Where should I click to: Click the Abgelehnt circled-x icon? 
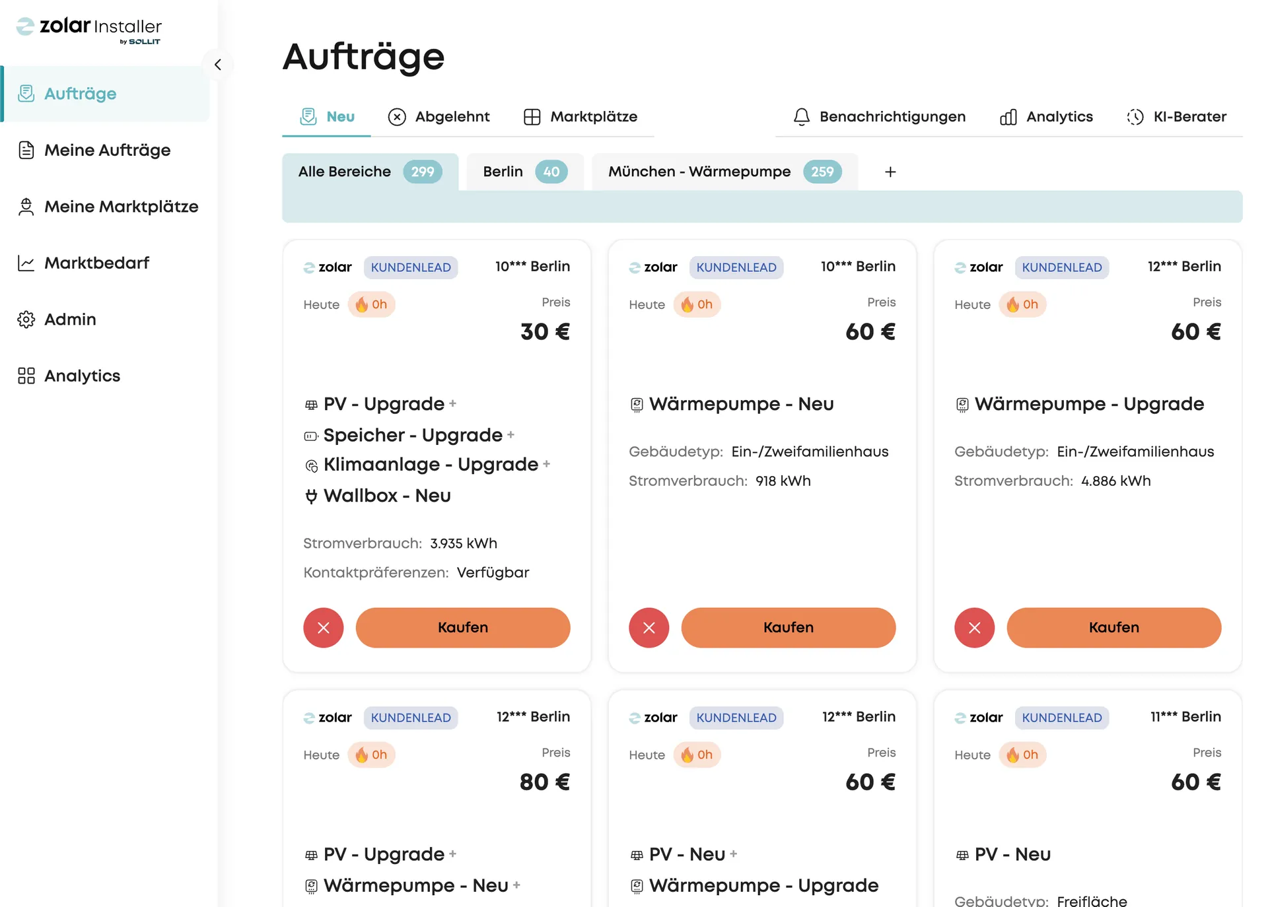click(397, 117)
